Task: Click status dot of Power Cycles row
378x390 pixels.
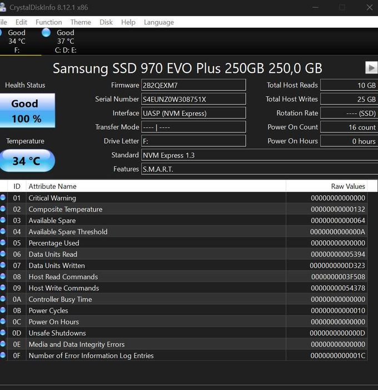Action: [3, 310]
